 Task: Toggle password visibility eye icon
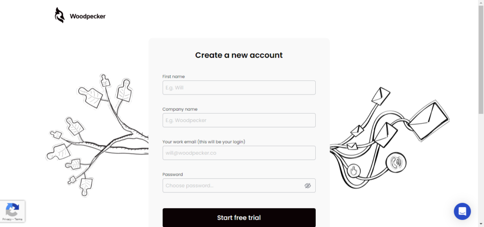point(307,185)
